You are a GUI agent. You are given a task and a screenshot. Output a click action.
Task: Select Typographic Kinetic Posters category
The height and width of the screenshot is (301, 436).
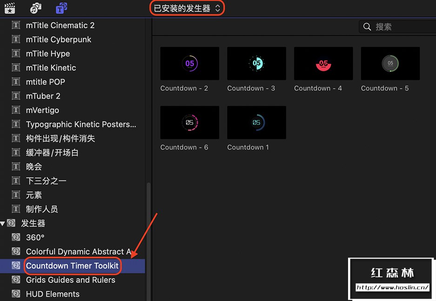pos(81,124)
